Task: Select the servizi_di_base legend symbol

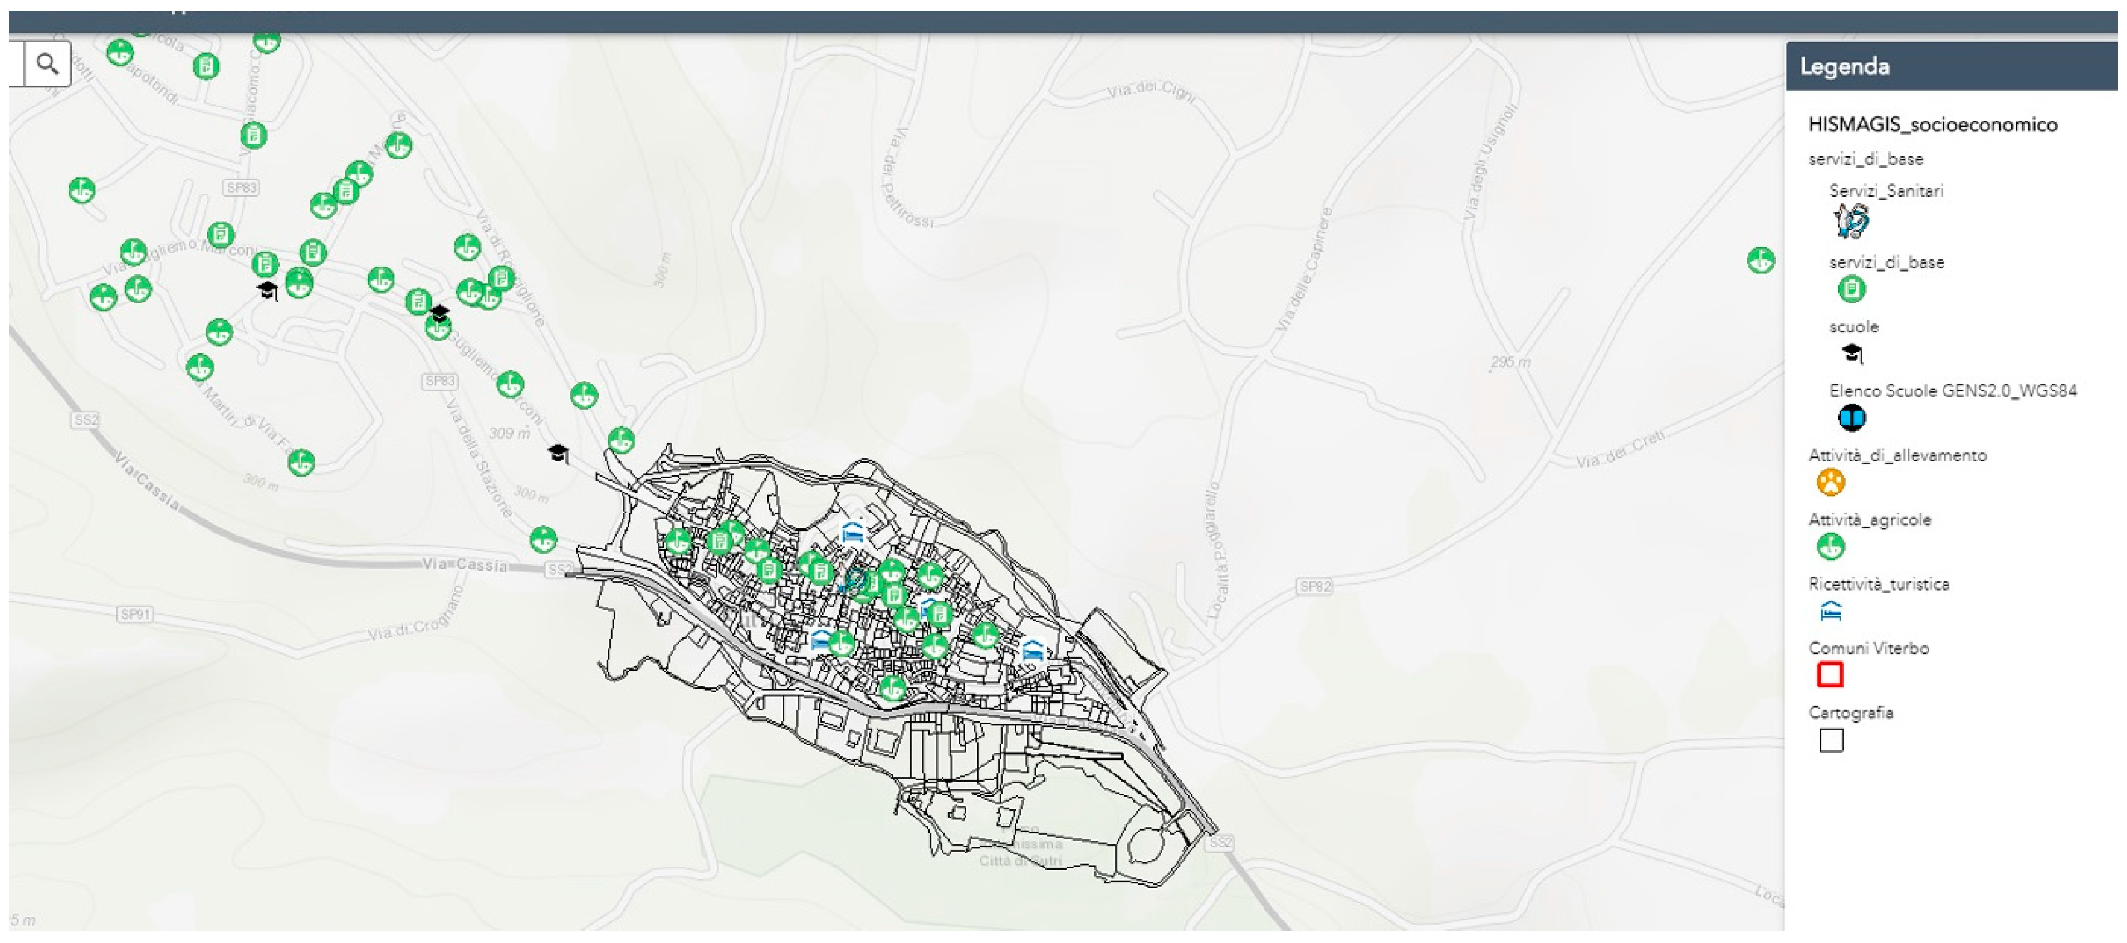Action: click(1851, 289)
